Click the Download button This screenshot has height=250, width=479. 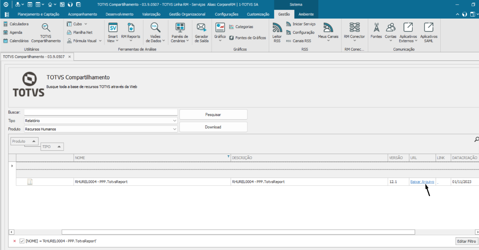213,127
